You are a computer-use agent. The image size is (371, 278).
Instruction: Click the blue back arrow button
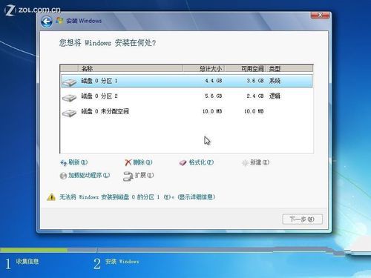click(x=47, y=21)
